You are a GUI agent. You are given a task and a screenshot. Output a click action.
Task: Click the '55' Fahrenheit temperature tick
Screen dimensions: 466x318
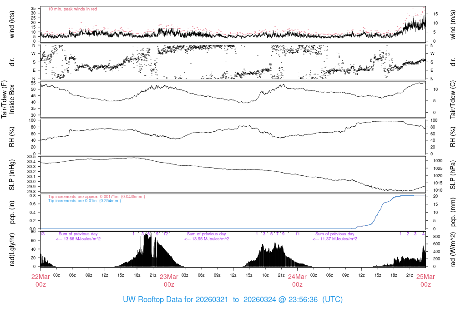coord(33,83)
